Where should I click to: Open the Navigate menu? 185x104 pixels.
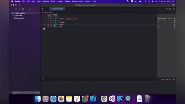pyautogui.click(x=46, y=1)
